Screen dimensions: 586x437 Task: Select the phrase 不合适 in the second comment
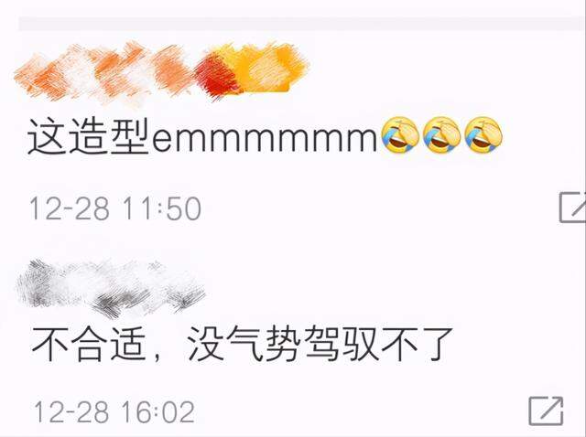[88, 344]
